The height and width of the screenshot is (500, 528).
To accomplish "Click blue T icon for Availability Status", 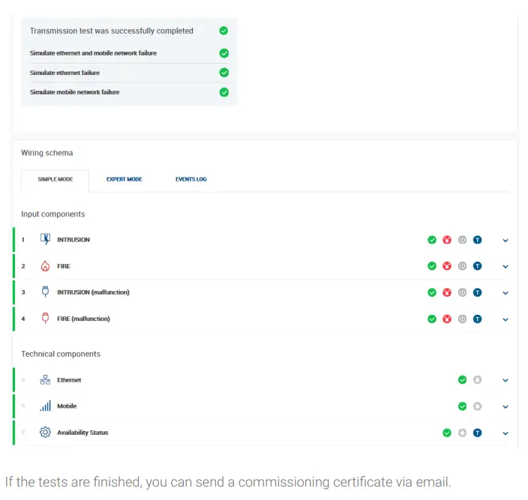I will click(x=477, y=433).
